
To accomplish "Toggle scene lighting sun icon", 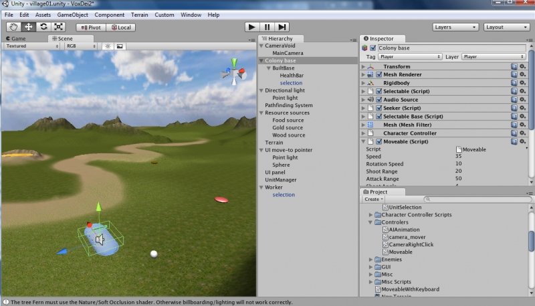I will click(108, 46).
